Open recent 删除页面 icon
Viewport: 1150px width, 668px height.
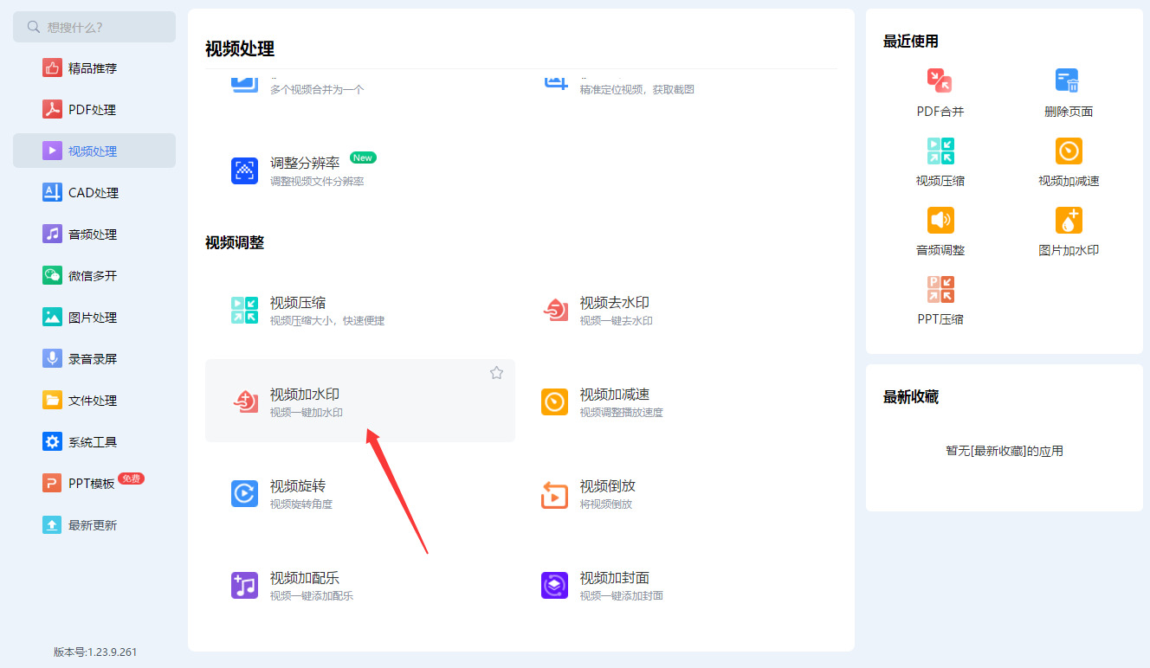1069,81
